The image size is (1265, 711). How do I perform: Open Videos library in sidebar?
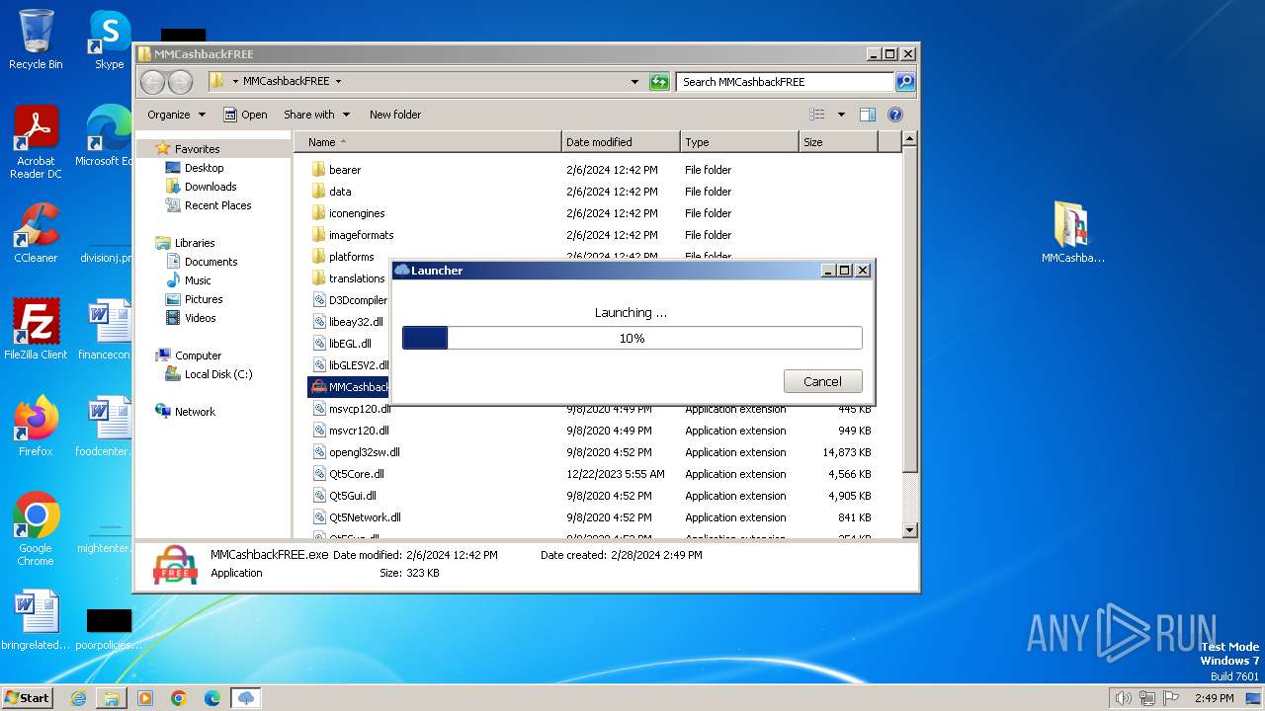(200, 318)
